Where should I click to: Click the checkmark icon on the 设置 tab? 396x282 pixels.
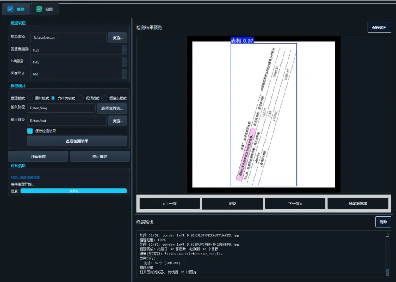point(39,8)
